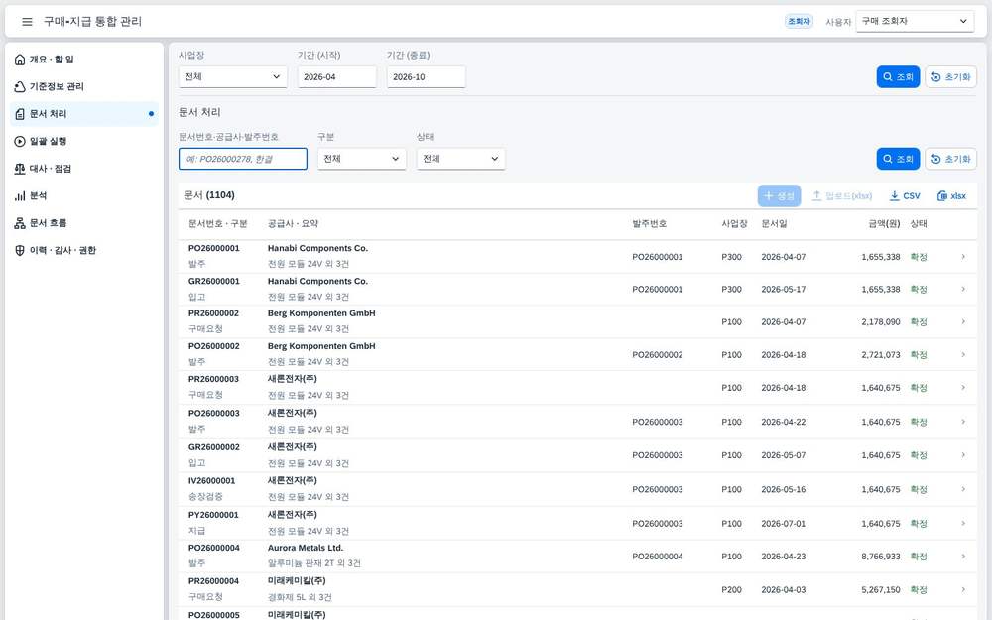The image size is (992, 620).
Task: Click the 기간 (종료) date field
Action: tap(427, 77)
